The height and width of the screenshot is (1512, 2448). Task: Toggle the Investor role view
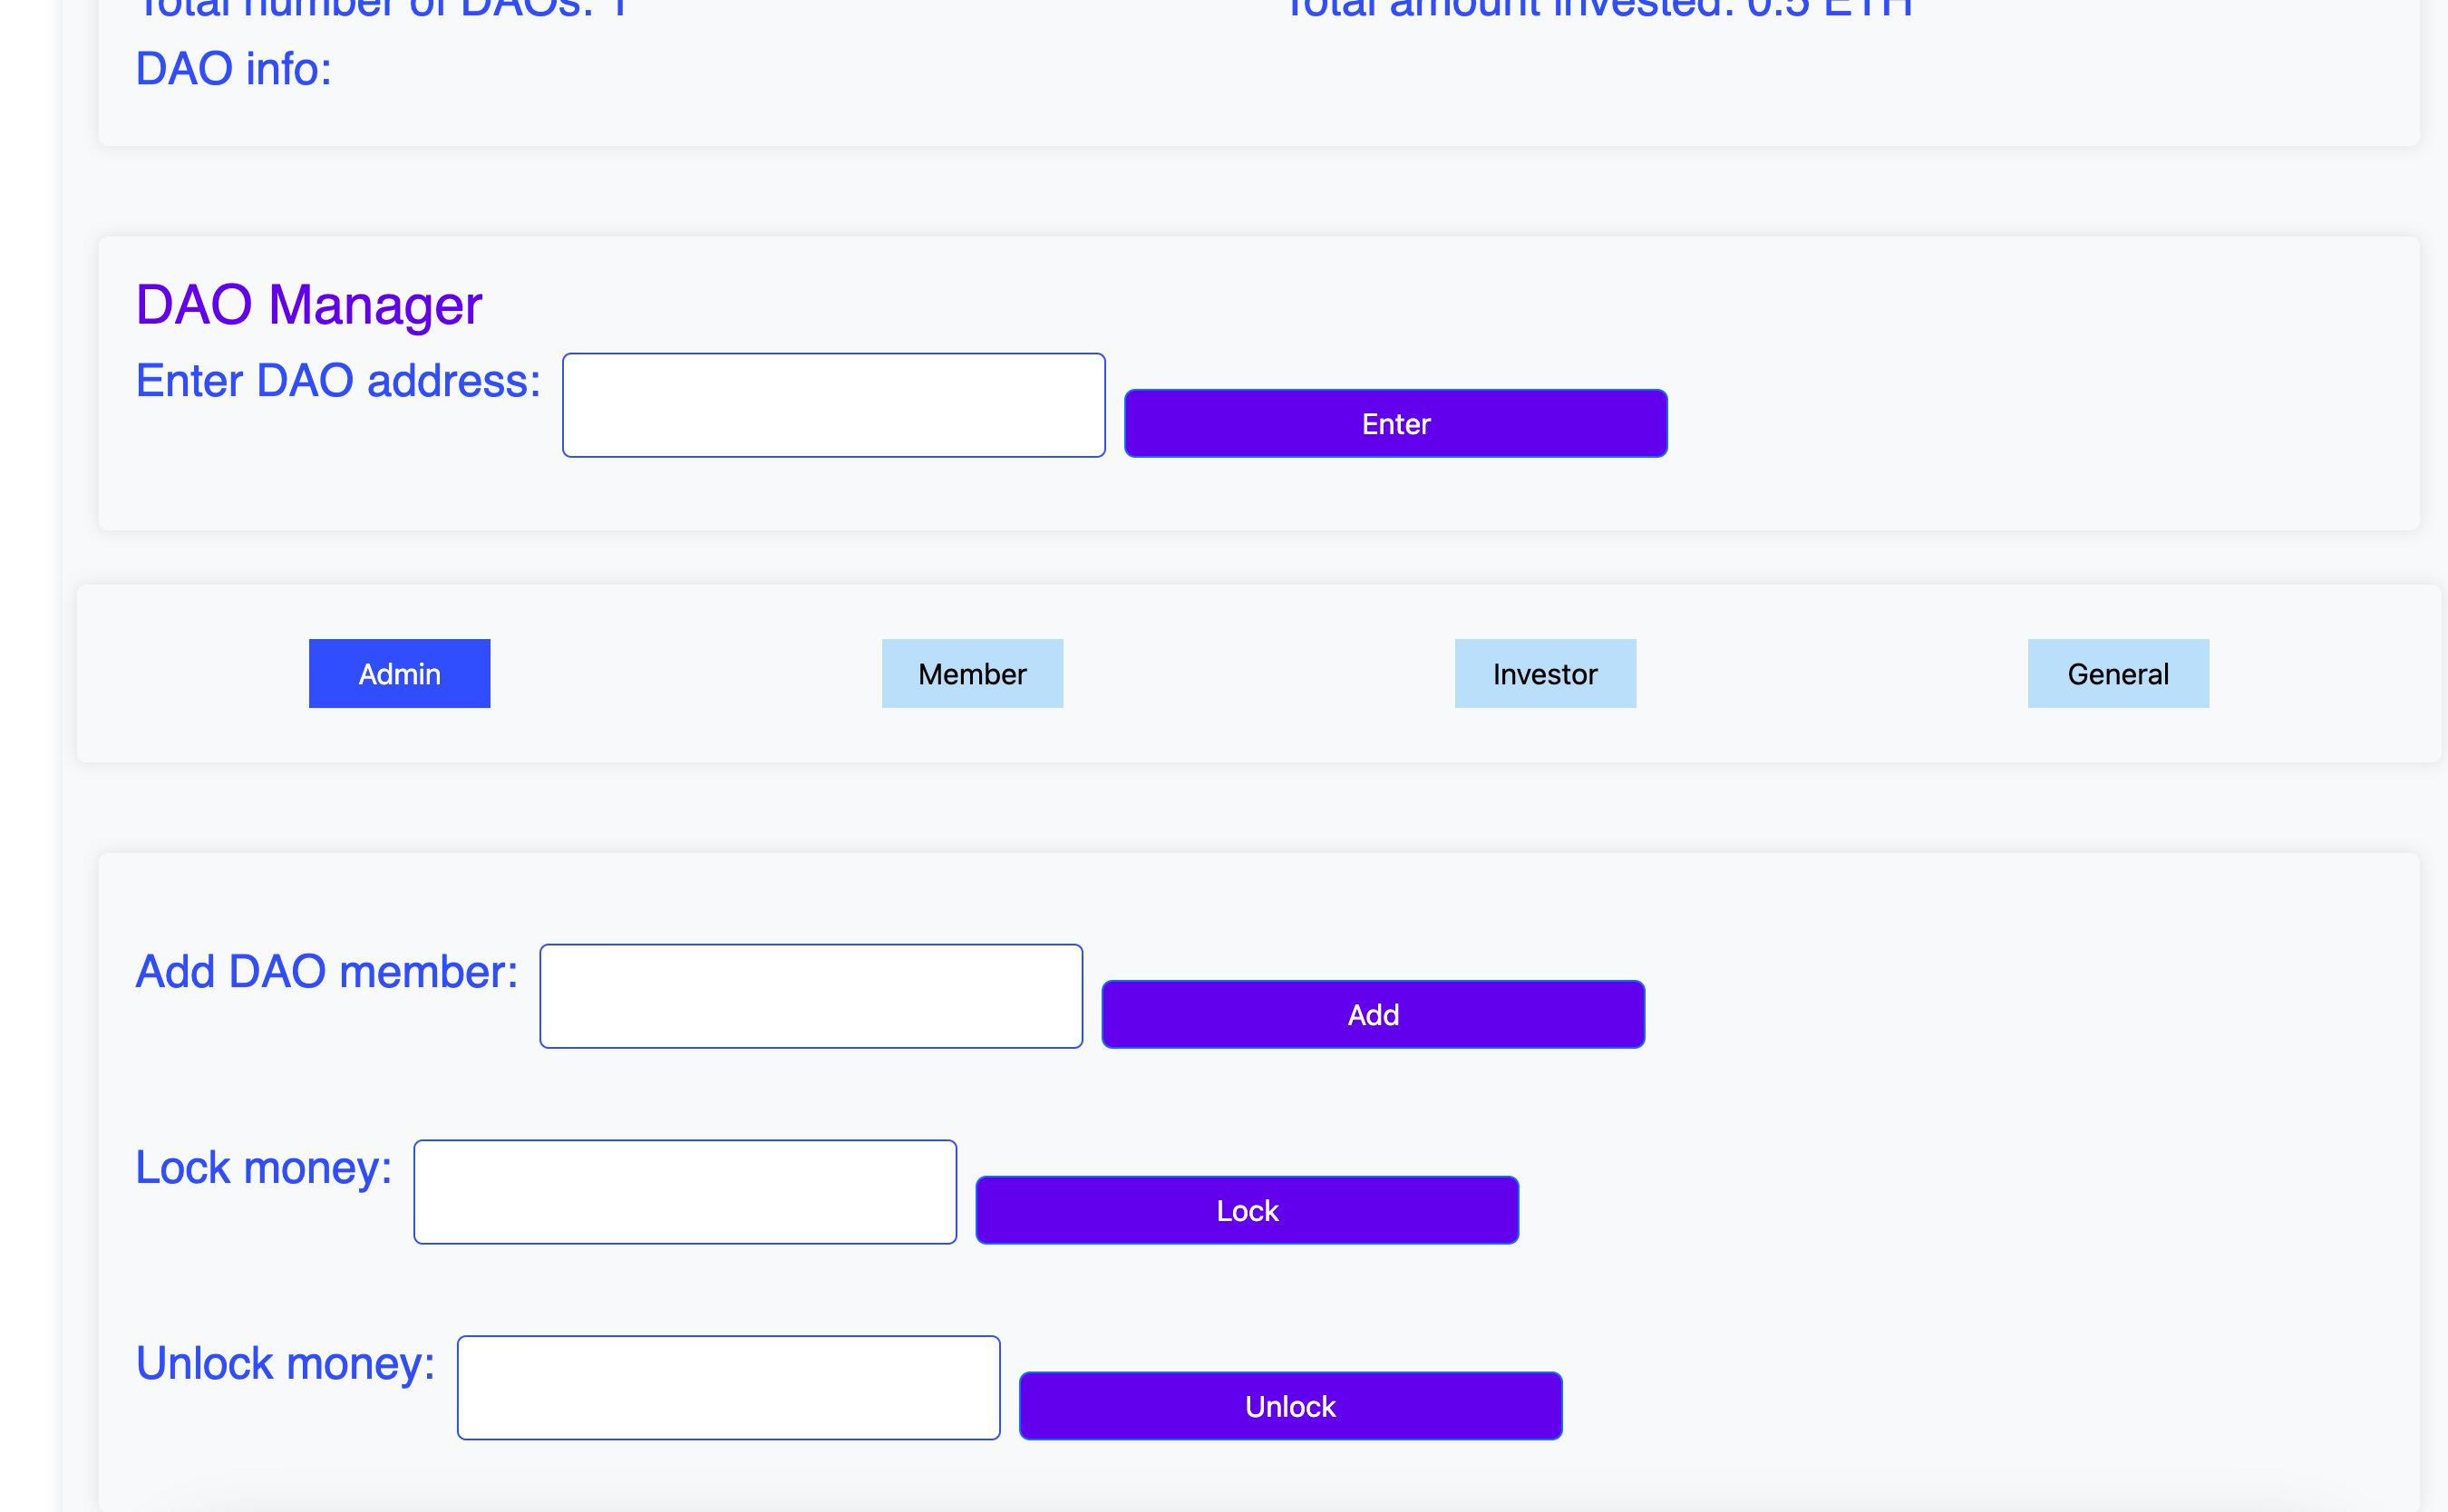[1544, 673]
